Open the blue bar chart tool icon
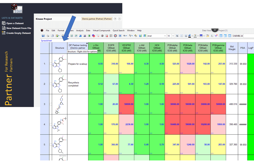Screen dimensions: 254x163 [x=80, y=36]
